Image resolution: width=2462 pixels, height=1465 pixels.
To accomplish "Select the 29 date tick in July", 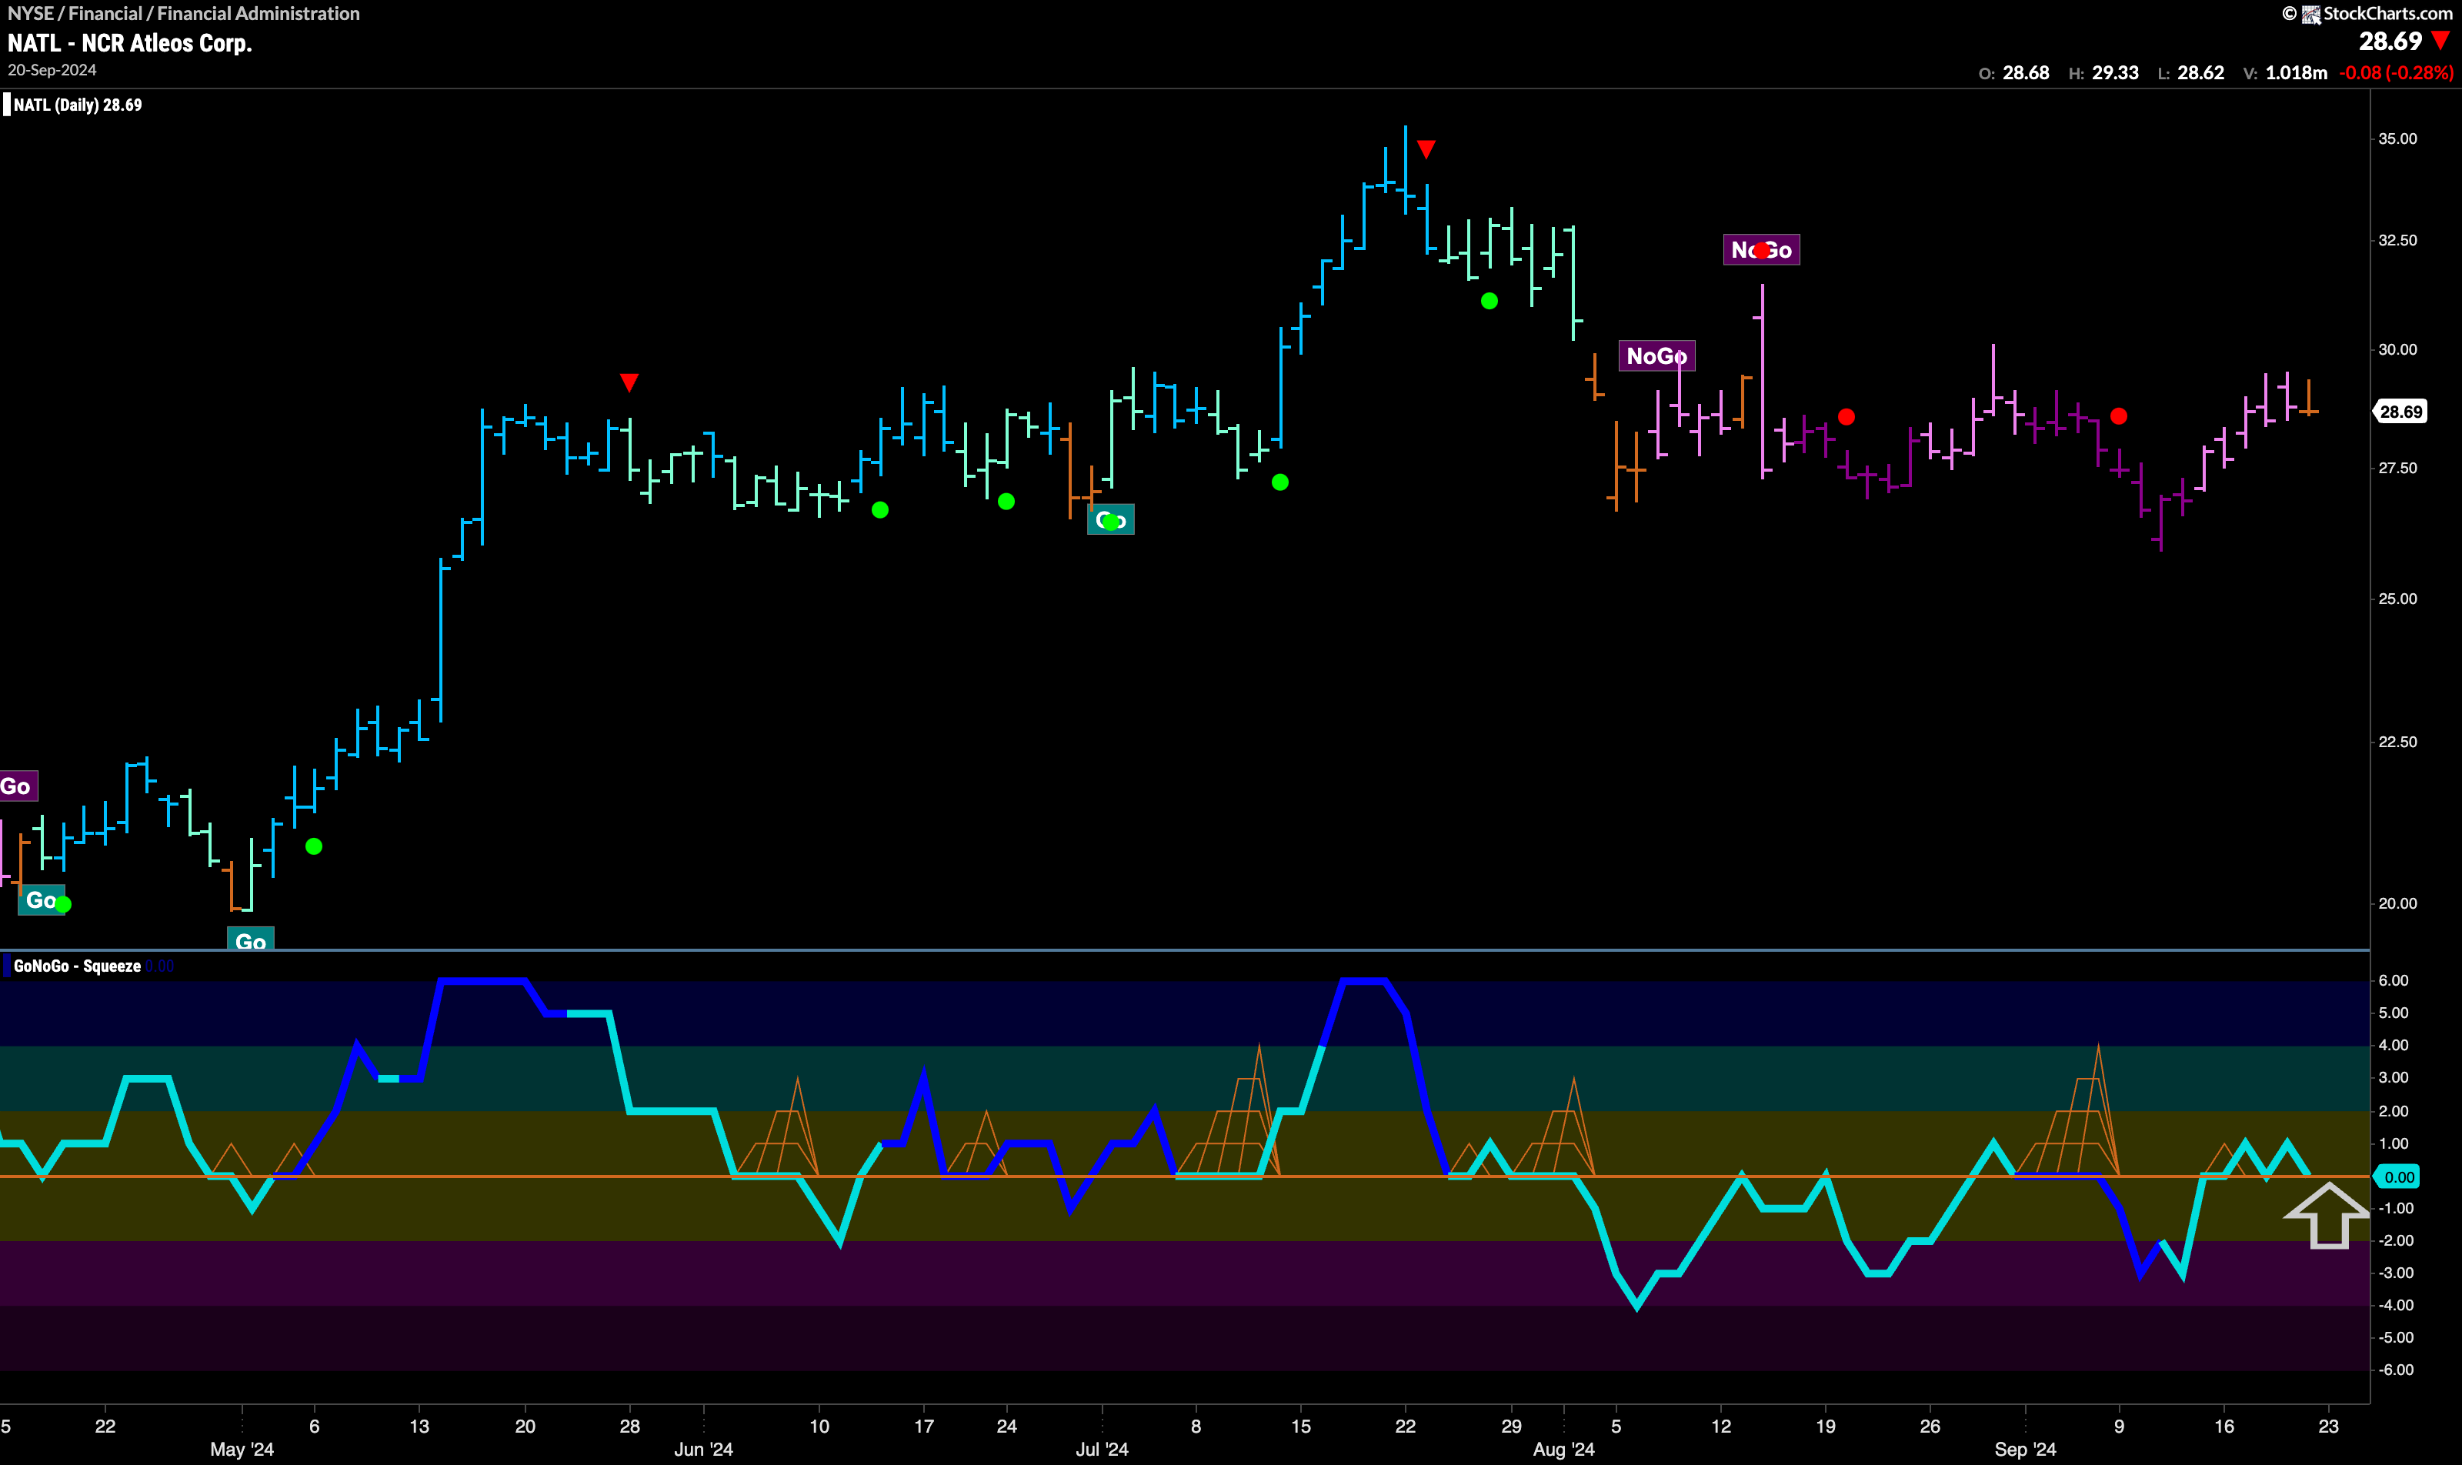I will coord(1511,1426).
